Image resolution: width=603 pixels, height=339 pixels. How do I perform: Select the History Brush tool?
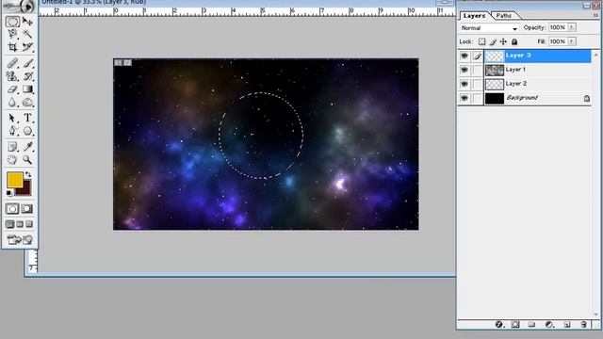click(x=27, y=76)
